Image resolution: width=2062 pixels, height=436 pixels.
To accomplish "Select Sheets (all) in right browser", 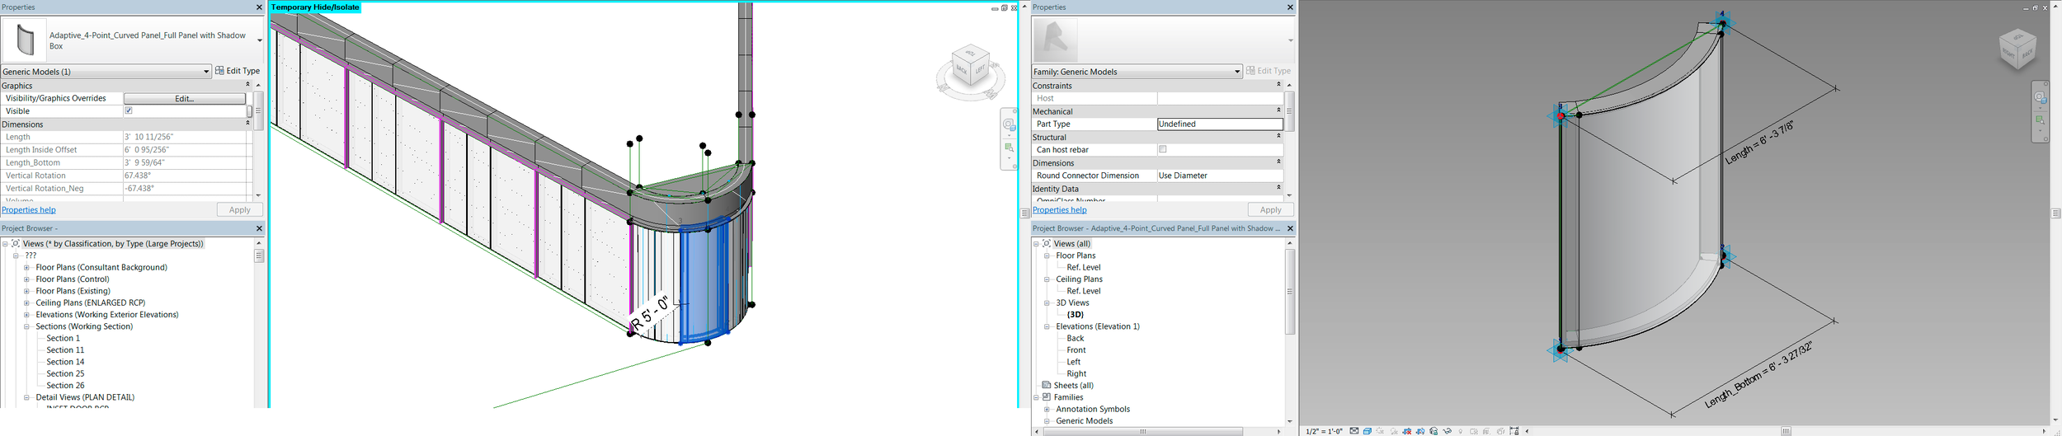I will tap(1073, 386).
